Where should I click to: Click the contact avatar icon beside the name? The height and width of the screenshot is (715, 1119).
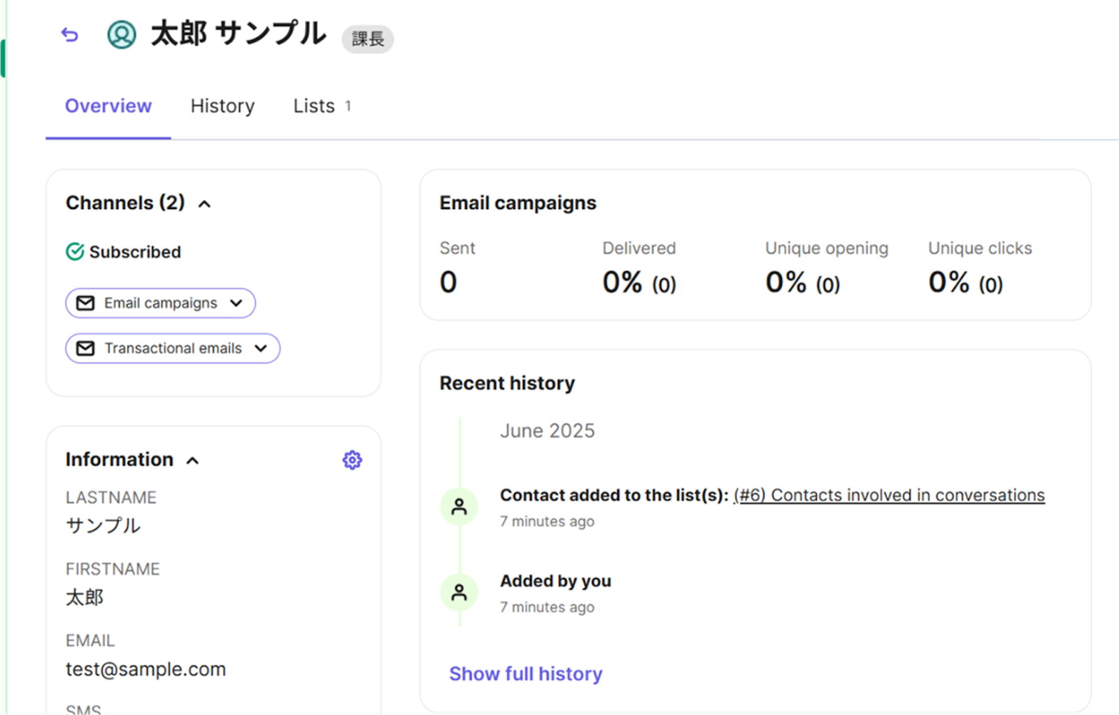[121, 34]
